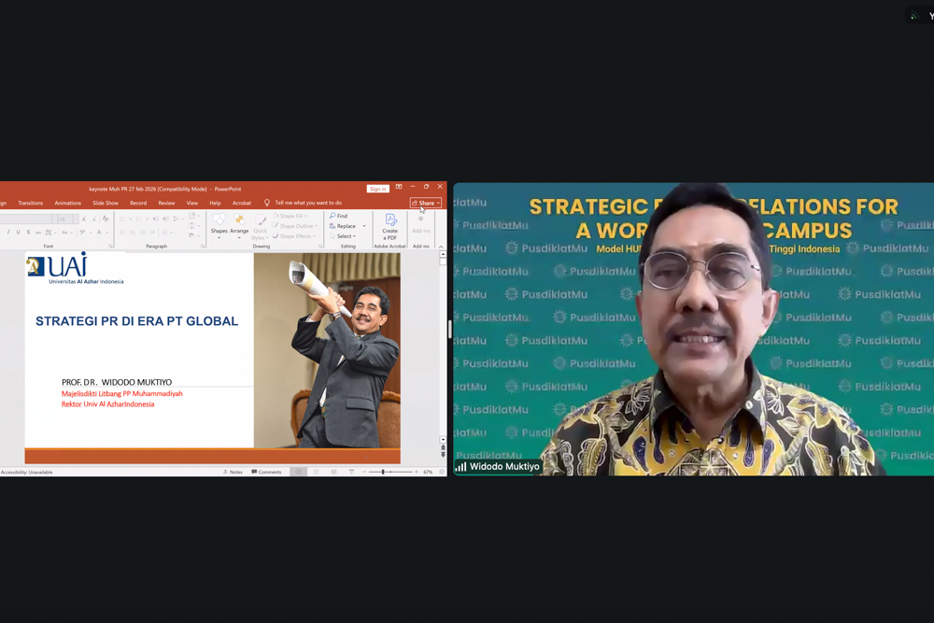The image size is (934, 623).
Task: Open Reading View from status bar
Action: pos(333,472)
